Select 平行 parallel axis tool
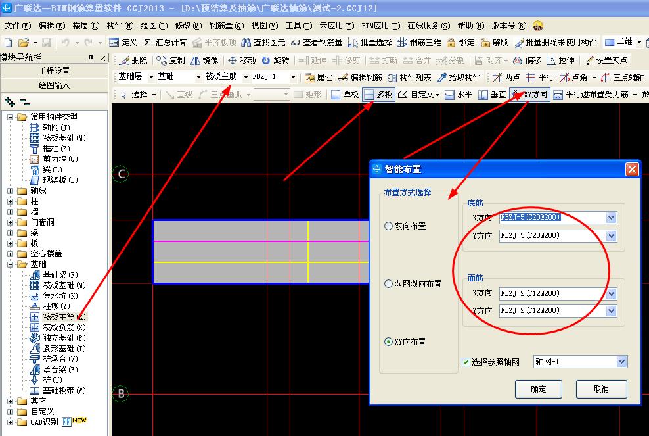This screenshot has width=649, height=436. pos(540,78)
